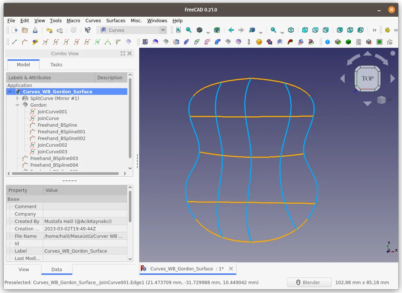Click the blue pipe sweep surface tool
402x293 pixels.
[x=218, y=42]
